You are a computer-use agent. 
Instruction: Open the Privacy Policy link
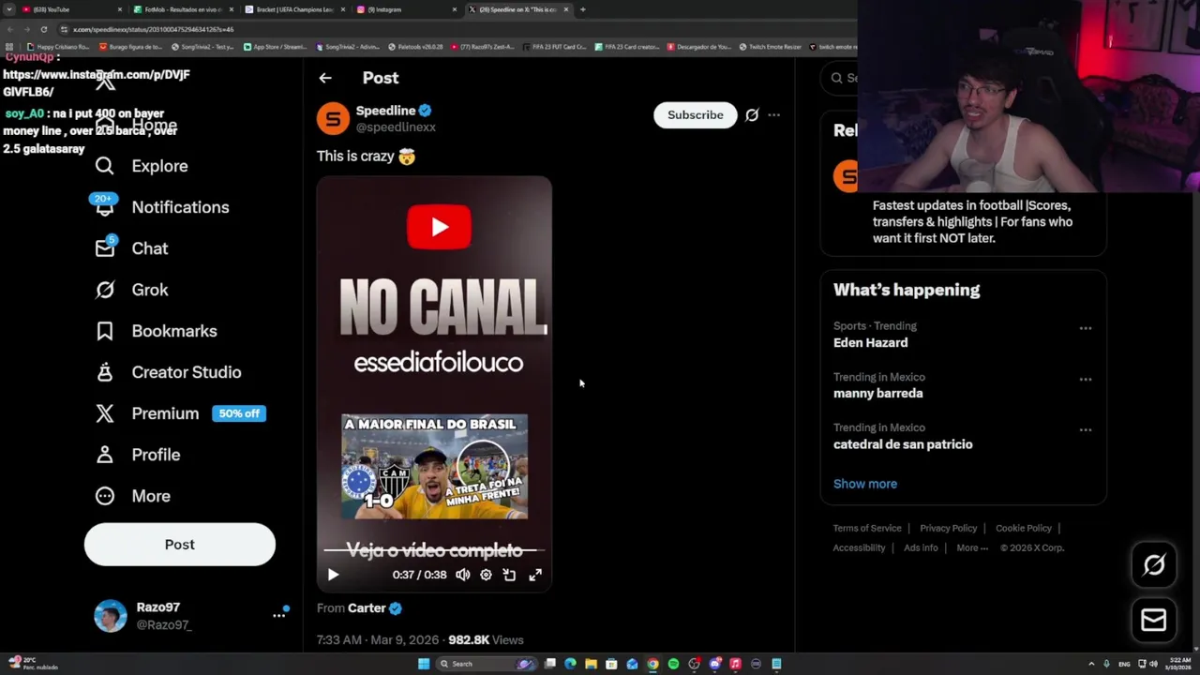pyautogui.click(x=948, y=528)
